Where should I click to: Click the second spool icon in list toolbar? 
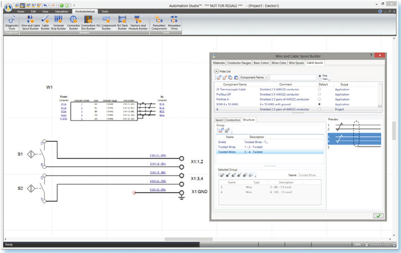pyautogui.click(x=225, y=78)
